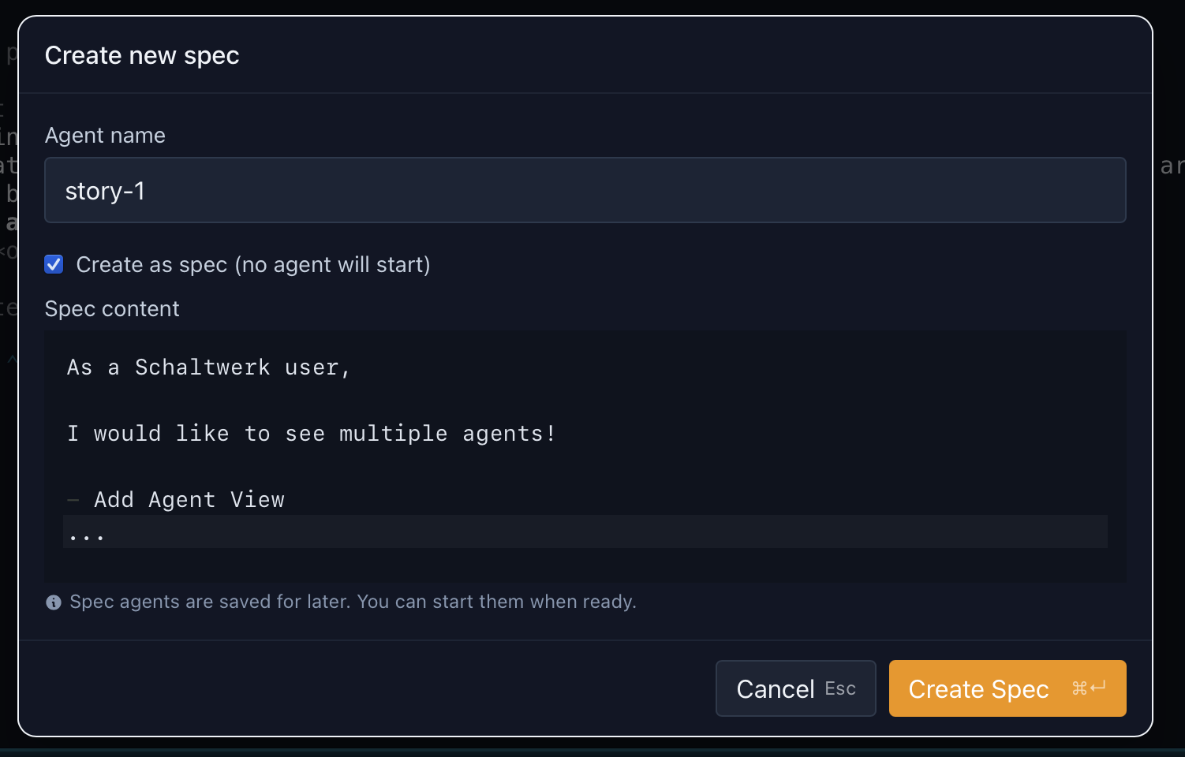Viewport: 1185px width, 757px height.
Task: Click the Esc hint inside the Cancel button
Action: pos(841,689)
